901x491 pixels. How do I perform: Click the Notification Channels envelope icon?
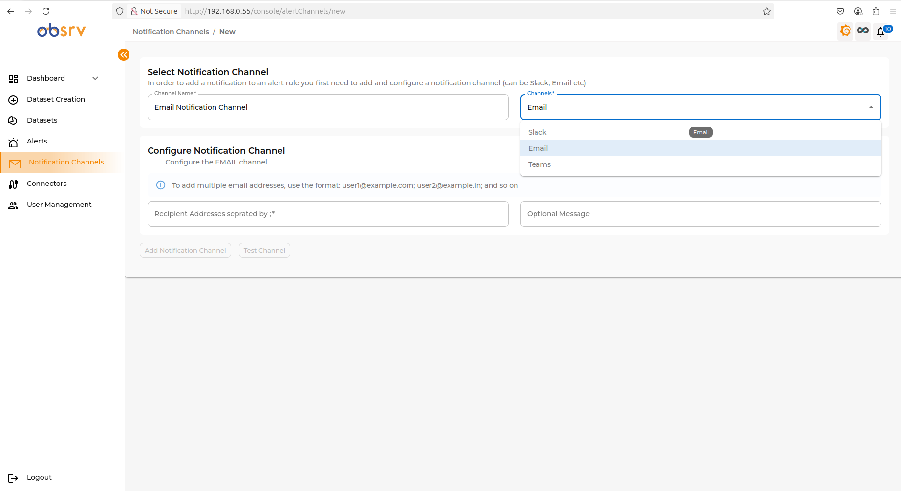15,163
